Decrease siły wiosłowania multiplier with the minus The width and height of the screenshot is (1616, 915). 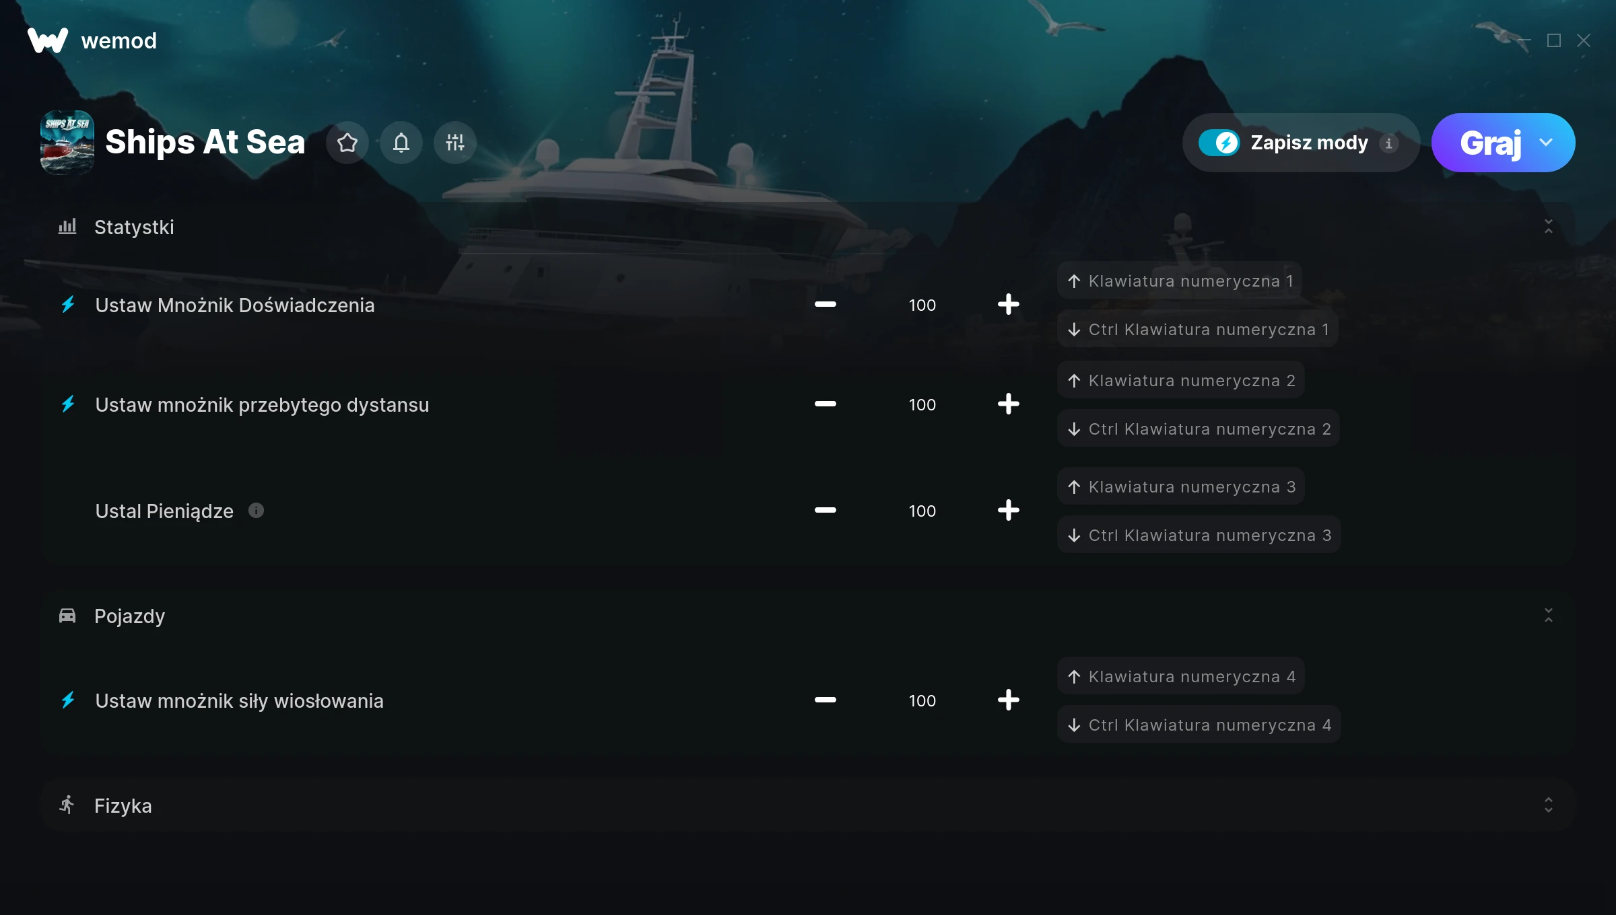pyautogui.click(x=825, y=700)
